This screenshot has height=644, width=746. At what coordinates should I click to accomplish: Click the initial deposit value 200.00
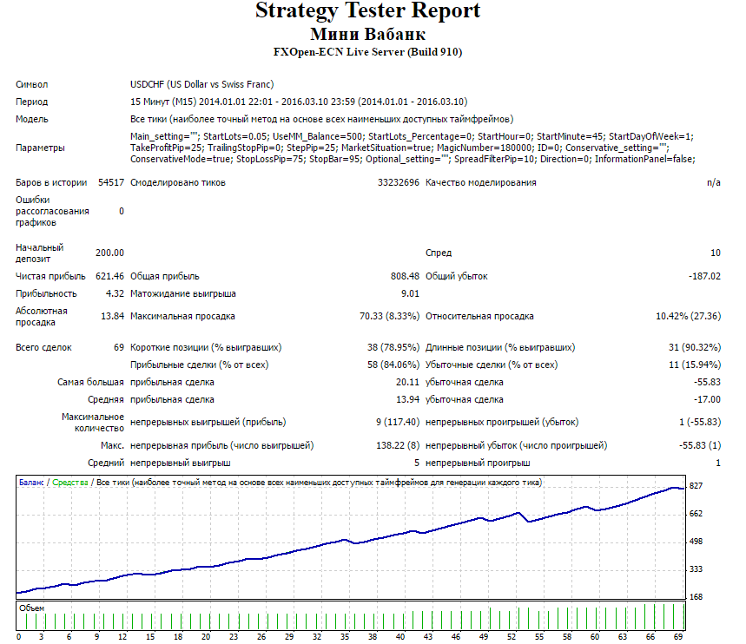[x=109, y=253]
